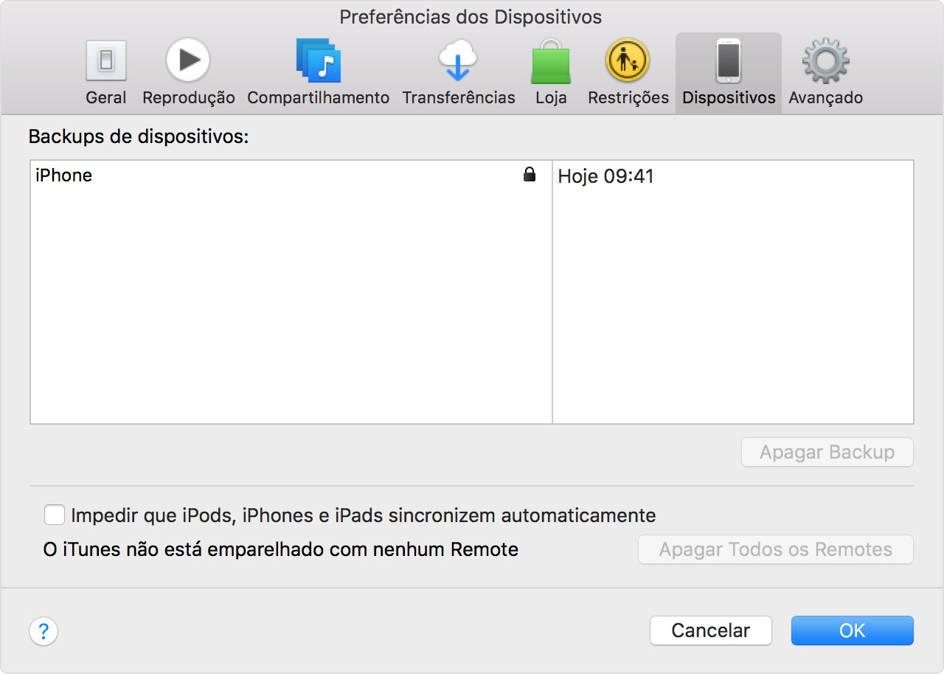Image resolution: width=944 pixels, height=674 pixels.
Task: Click Apagar Todos os Remotes button
Action: pos(775,549)
